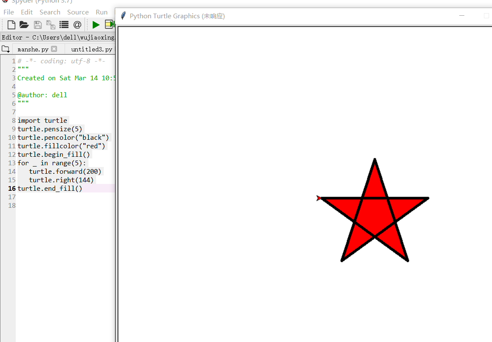Save all files with the double floppy icon

pos(51,25)
